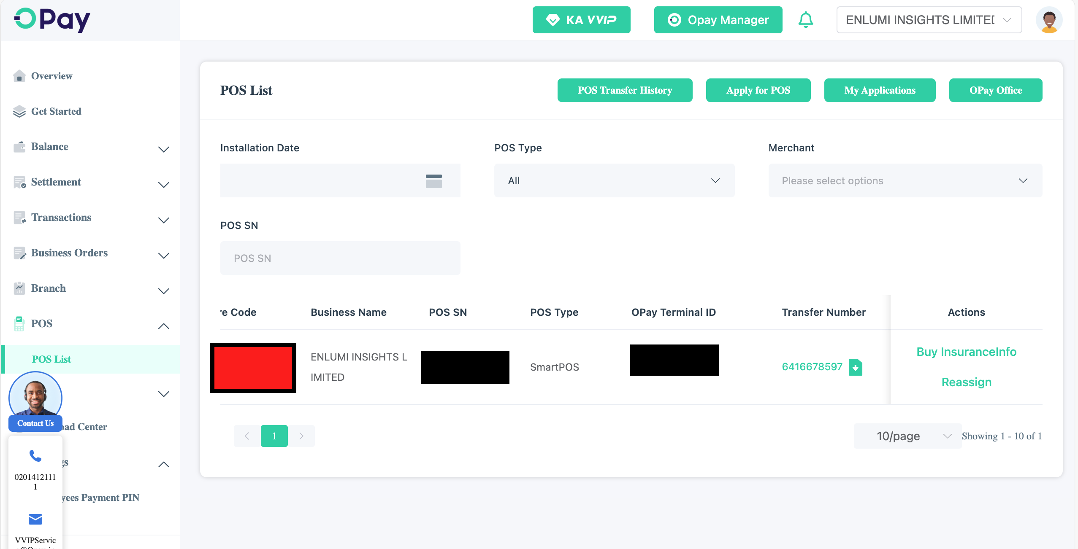The width and height of the screenshot is (1078, 549).
Task: Open the Merchant select options dropdown
Action: [905, 180]
